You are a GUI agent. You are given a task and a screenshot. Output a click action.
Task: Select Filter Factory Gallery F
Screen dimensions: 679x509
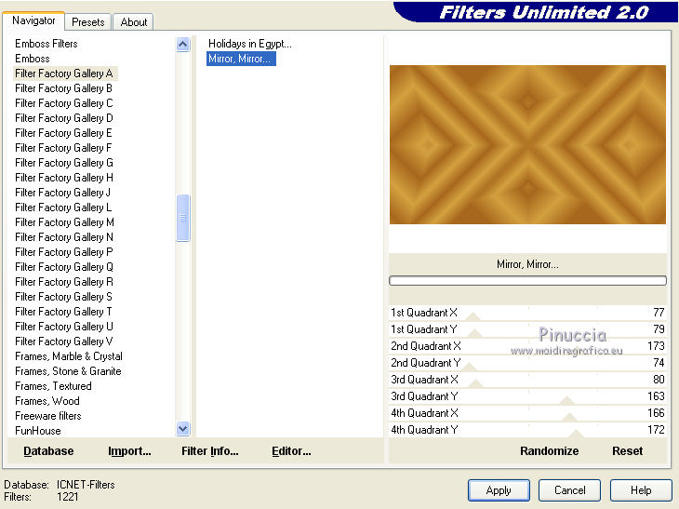[x=63, y=148]
